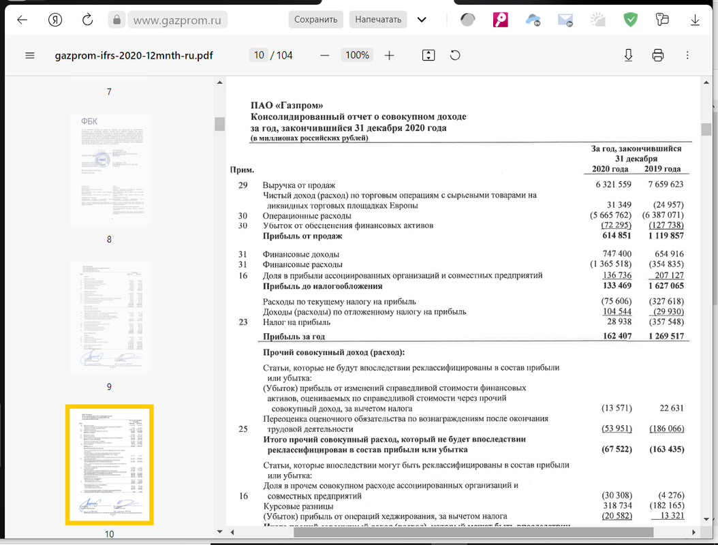Viewport: 718px width, 545px height.
Task: Go back with the browser back arrow
Action: (22, 20)
